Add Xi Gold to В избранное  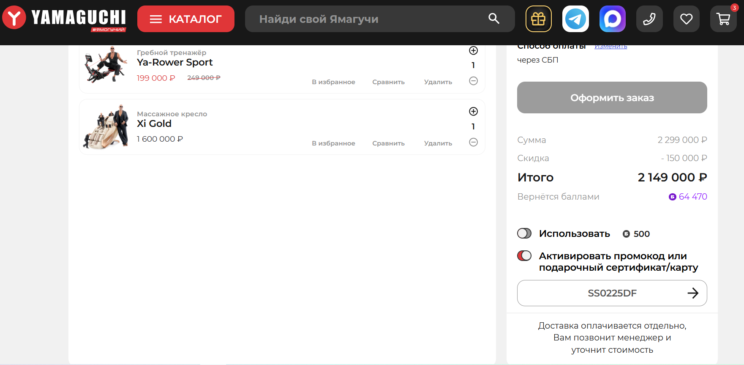pos(333,143)
